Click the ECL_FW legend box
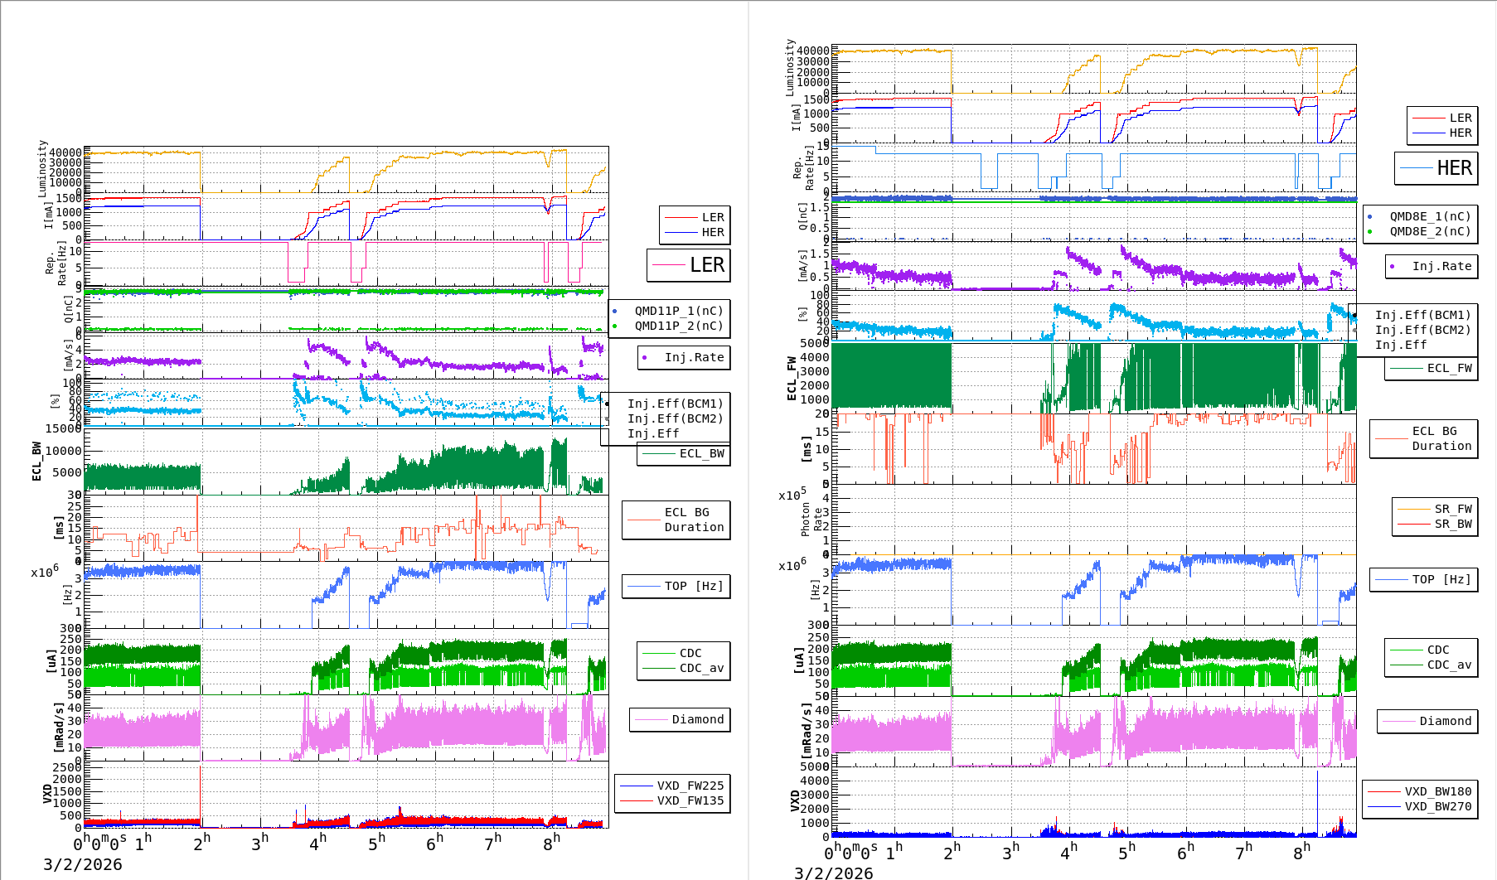The image size is (1497, 880). click(1432, 368)
